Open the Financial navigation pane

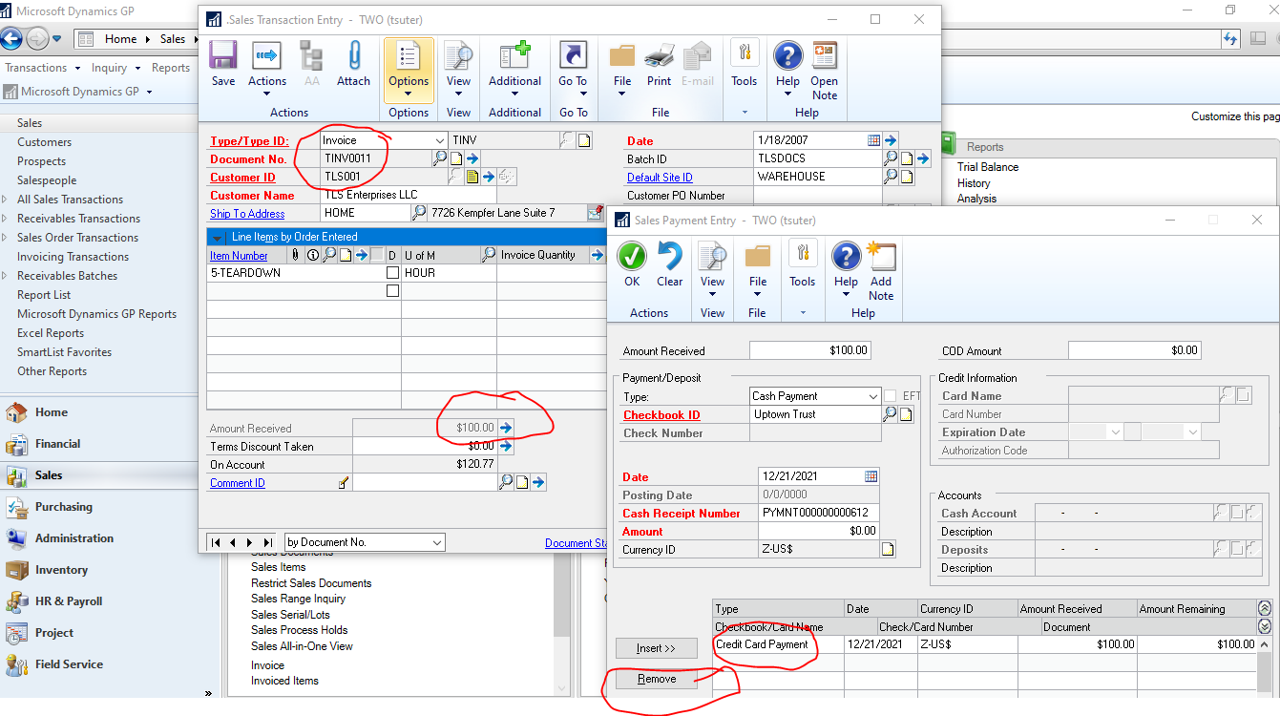[99, 443]
